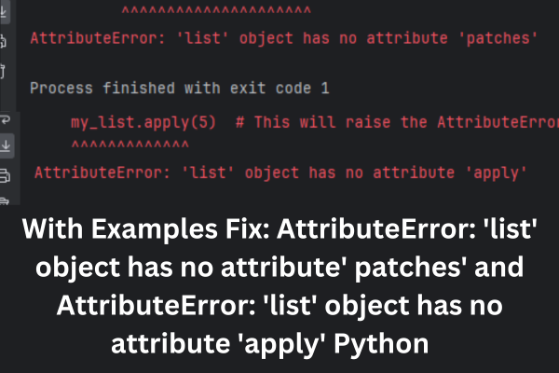Image resolution: width=559 pixels, height=373 pixels.
Task: Click the word 'Python' ending the headline
Action: (381, 343)
